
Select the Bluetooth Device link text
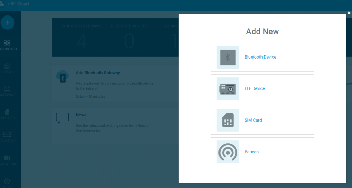260,57
